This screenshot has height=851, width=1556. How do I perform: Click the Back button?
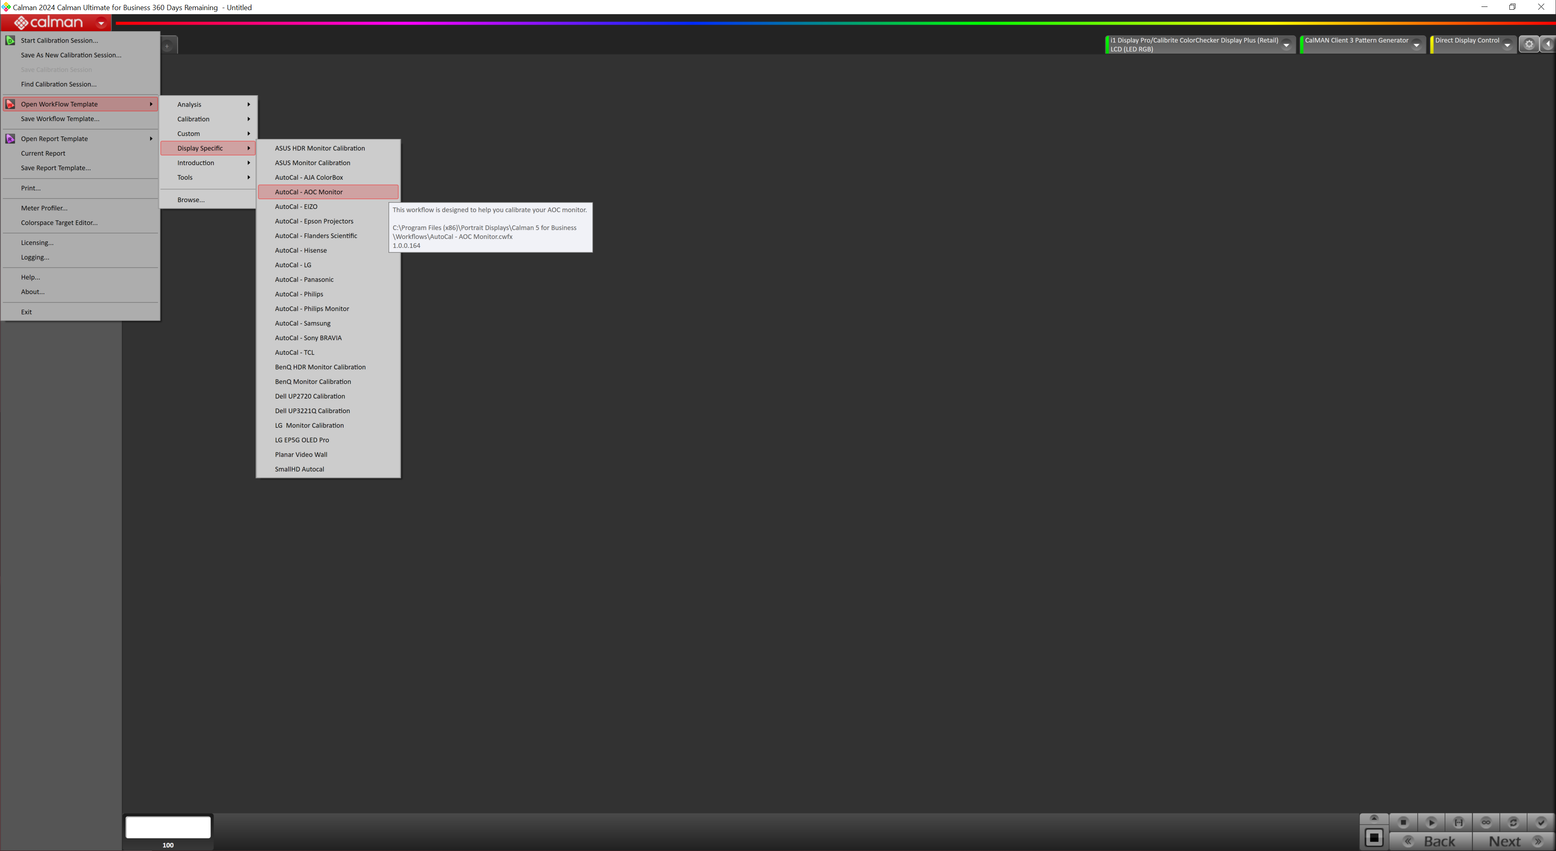point(1432,841)
